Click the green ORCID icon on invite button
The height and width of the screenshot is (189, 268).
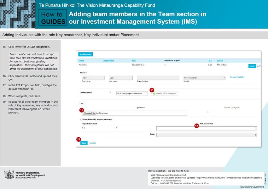[x=154, y=94]
